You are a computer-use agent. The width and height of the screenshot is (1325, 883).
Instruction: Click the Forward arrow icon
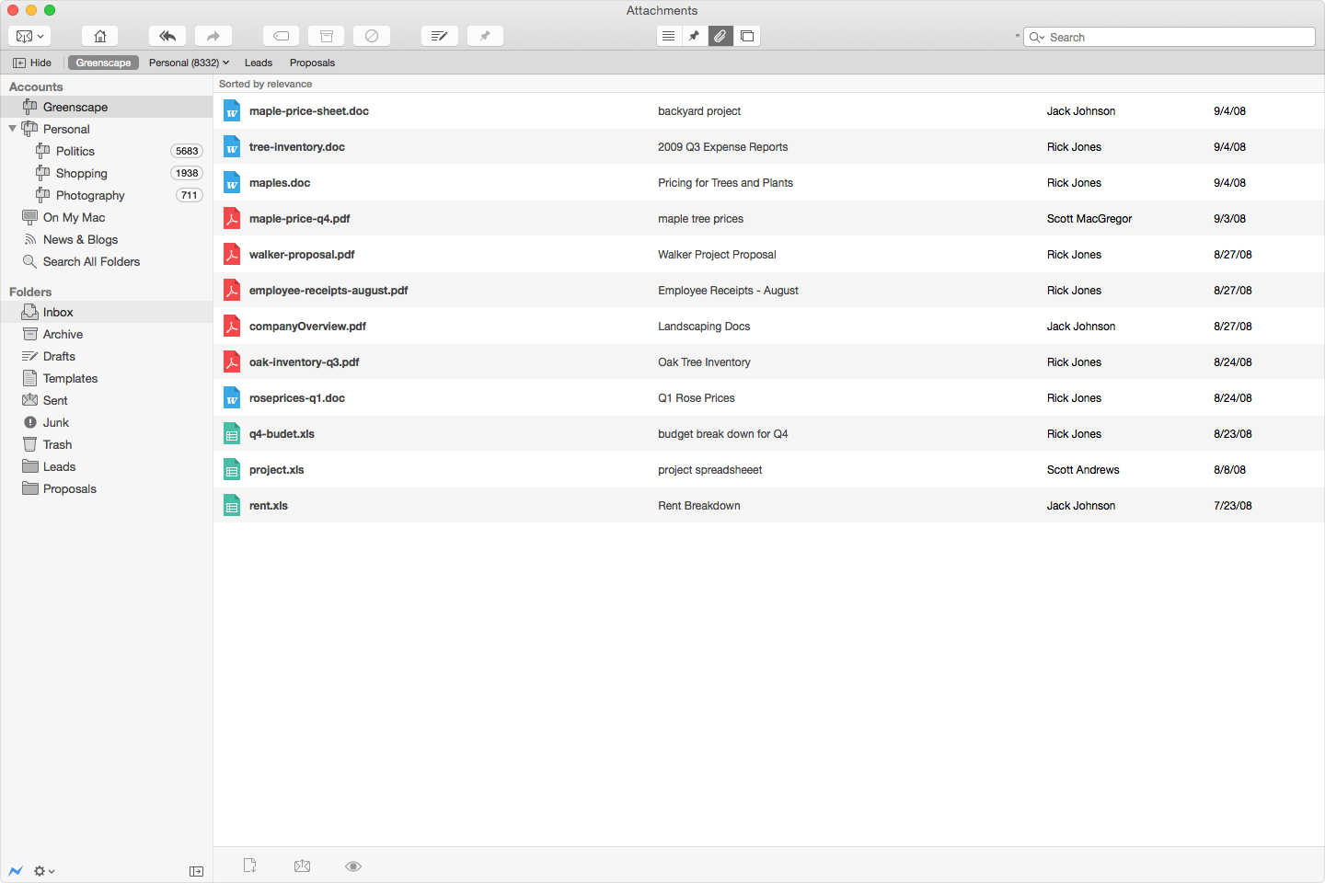click(x=213, y=36)
